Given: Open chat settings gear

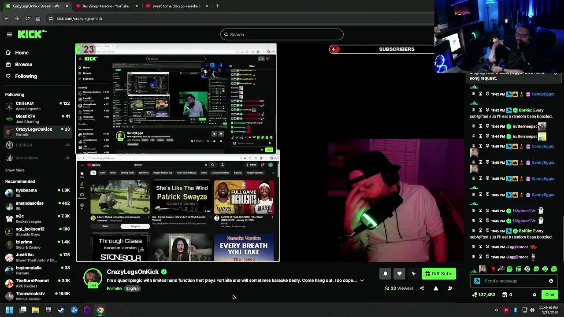Looking at the screenshot, I should pos(534,295).
